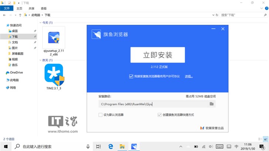Screen dimensions: 269x151
Task: Launch Edge browser from taskbar
Action: [x=110, y=147]
